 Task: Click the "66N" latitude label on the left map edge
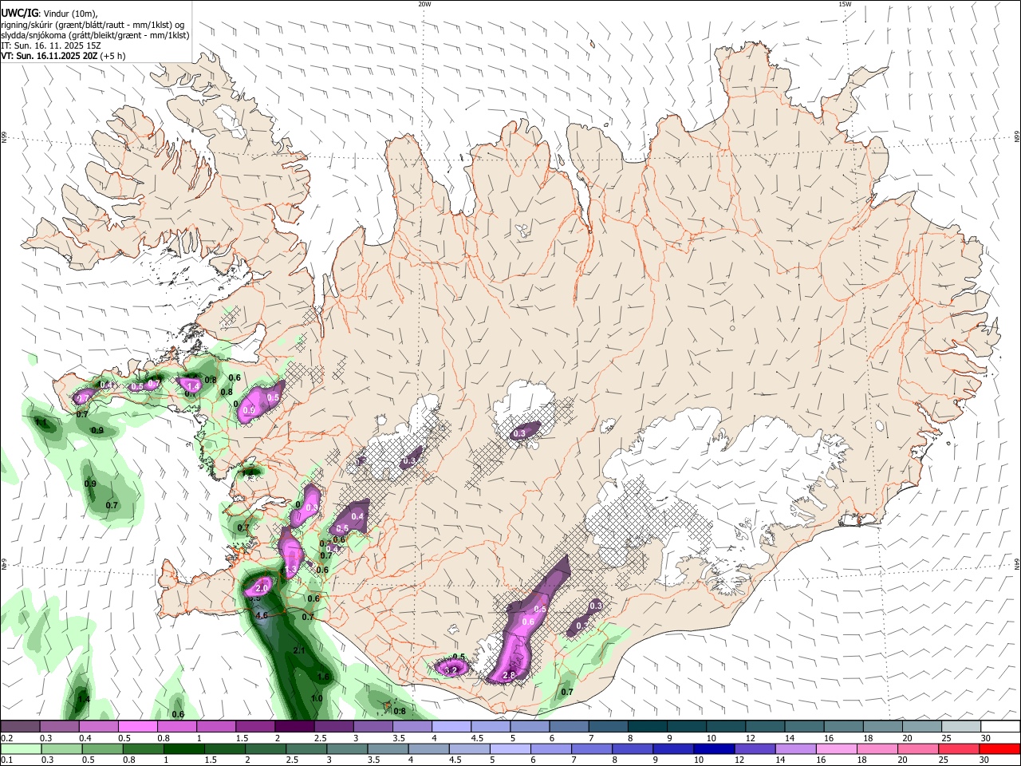coord(4,137)
